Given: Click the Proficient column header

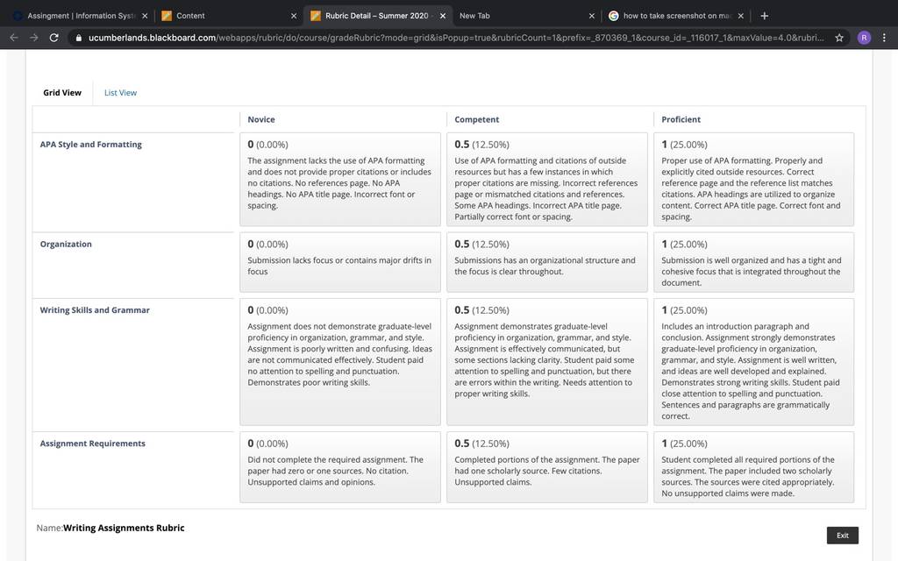Looking at the screenshot, I should [681, 119].
